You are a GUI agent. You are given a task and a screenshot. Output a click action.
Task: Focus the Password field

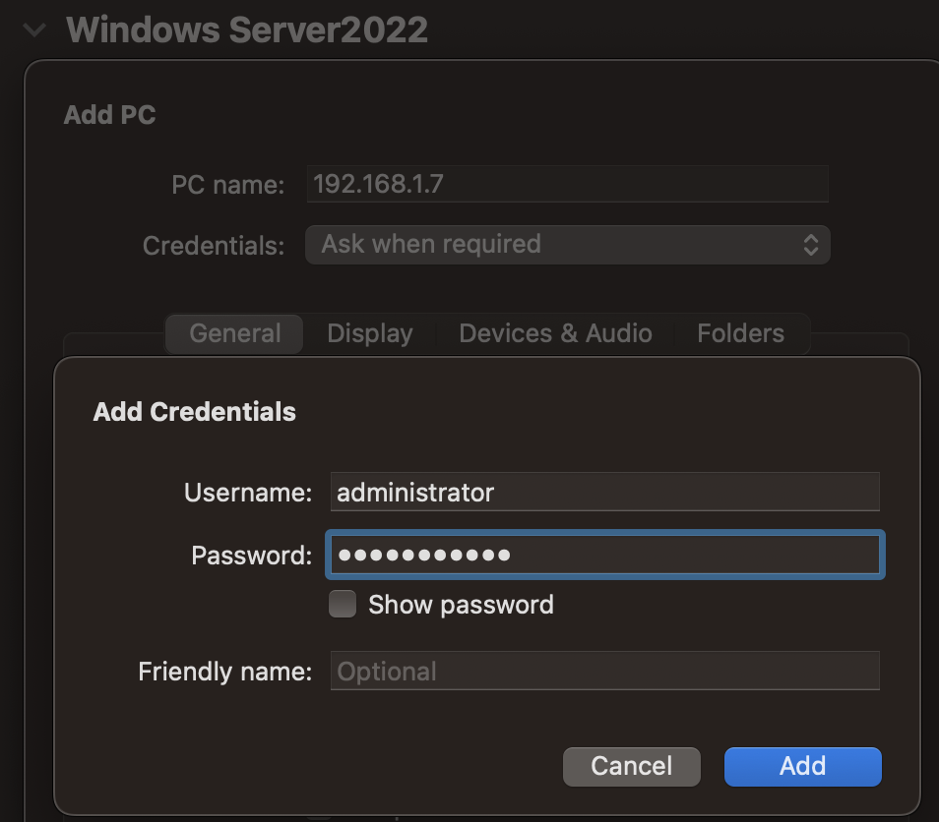pyautogui.click(x=605, y=555)
